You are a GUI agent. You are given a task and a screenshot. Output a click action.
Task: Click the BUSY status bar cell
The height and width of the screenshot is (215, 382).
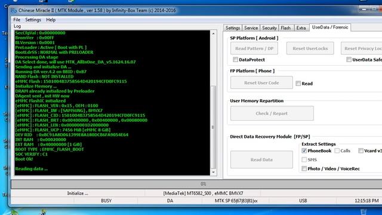pos(106,201)
